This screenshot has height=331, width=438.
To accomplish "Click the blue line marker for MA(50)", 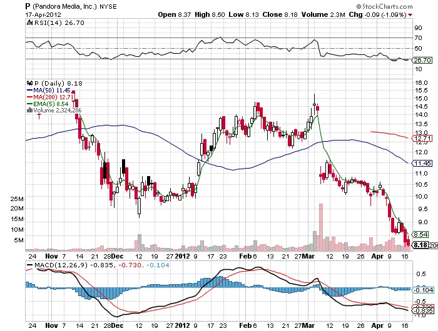I will 29,91.
